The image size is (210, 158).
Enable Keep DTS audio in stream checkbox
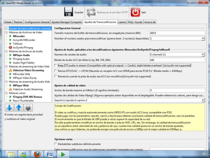(x=55, y=65)
